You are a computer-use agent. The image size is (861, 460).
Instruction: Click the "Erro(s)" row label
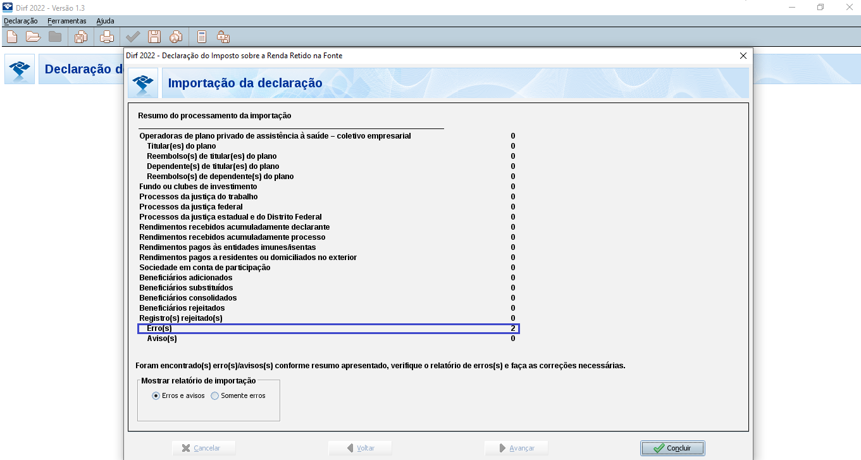click(x=159, y=328)
